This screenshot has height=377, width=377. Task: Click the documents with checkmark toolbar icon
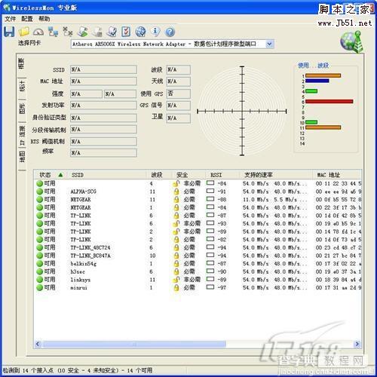112,32
